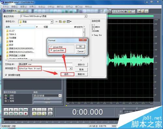Jump to end of the waveform
Screen dimensions: 163x129
coord(21,114)
